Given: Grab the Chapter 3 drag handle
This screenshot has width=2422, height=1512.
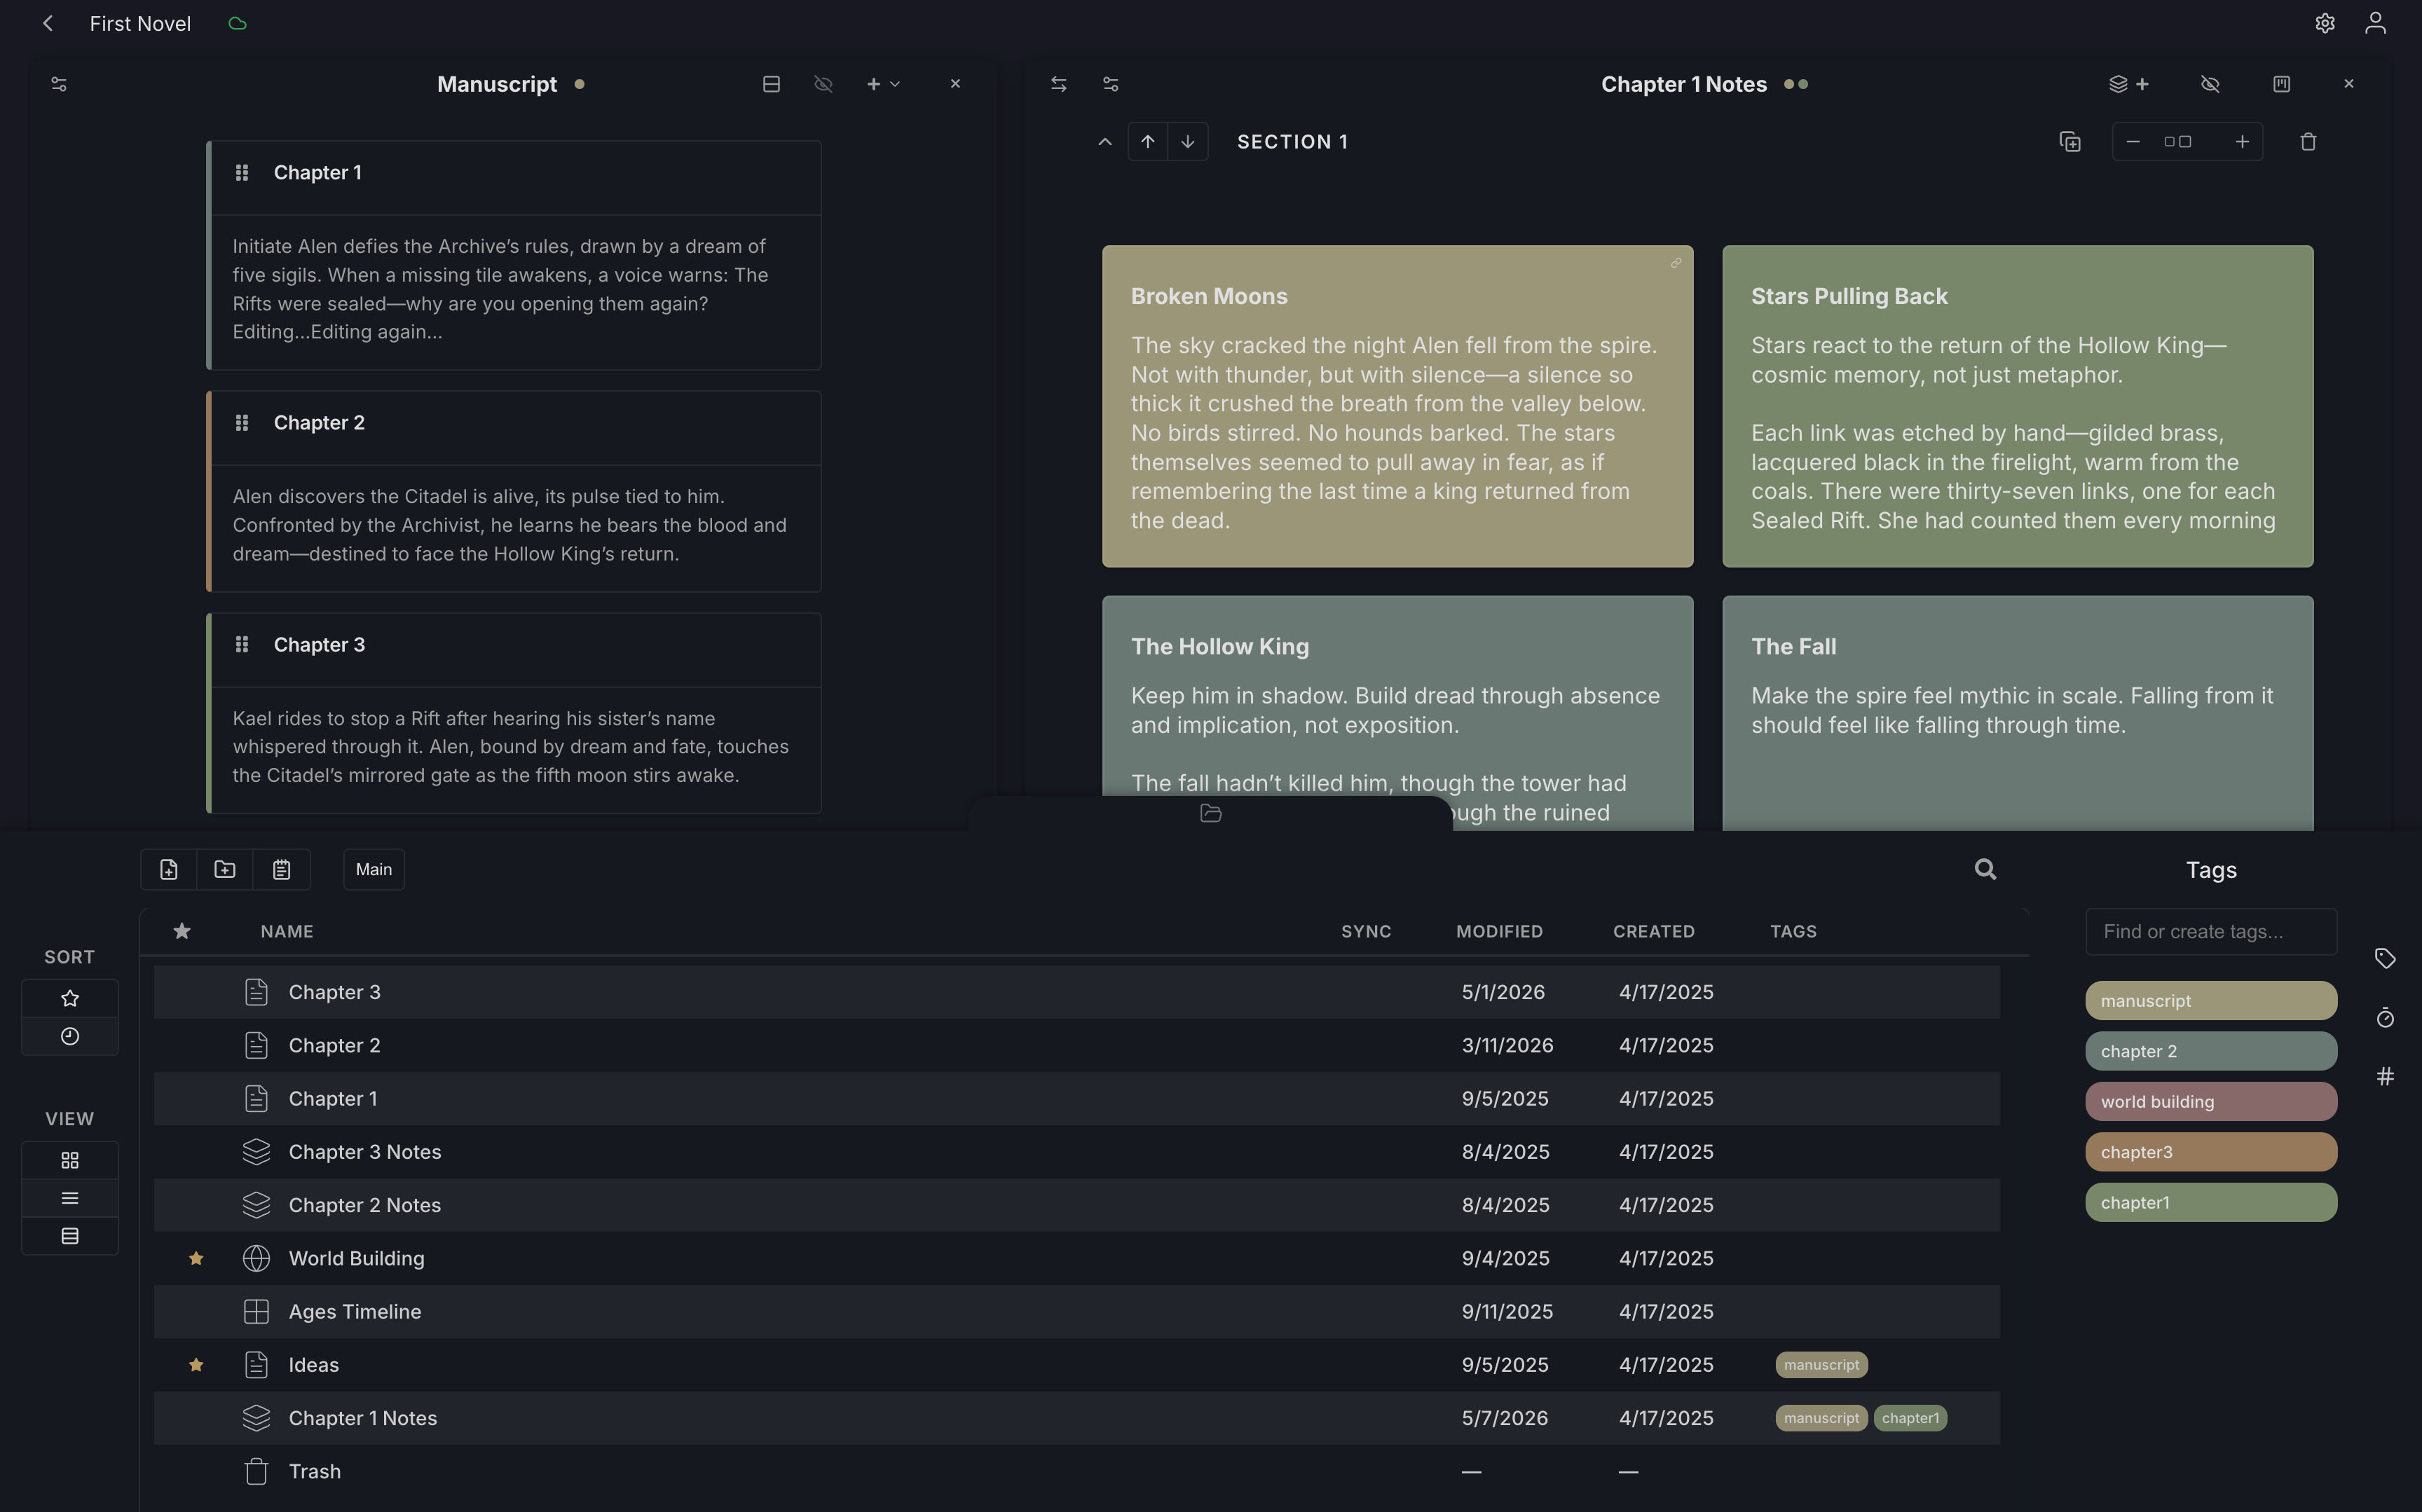Looking at the screenshot, I should click(241, 645).
